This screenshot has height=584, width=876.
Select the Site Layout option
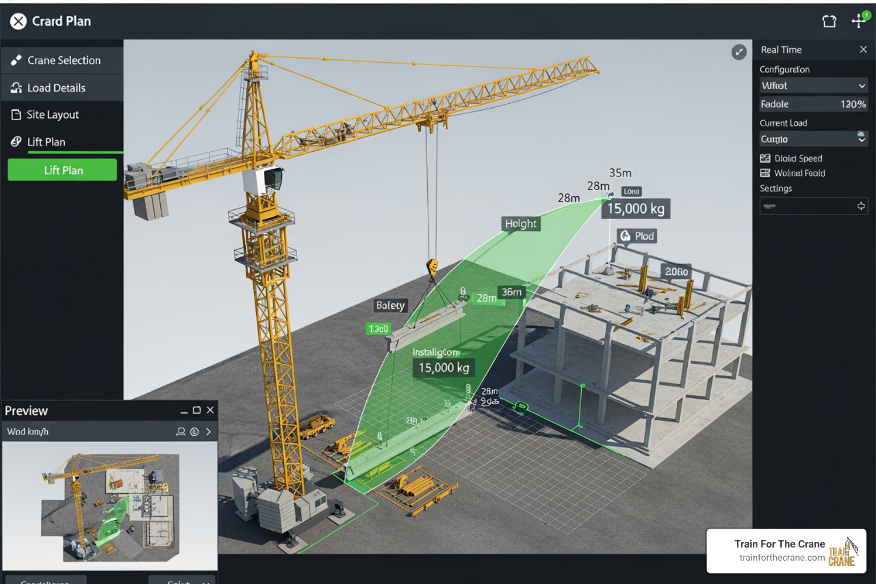coord(52,114)
